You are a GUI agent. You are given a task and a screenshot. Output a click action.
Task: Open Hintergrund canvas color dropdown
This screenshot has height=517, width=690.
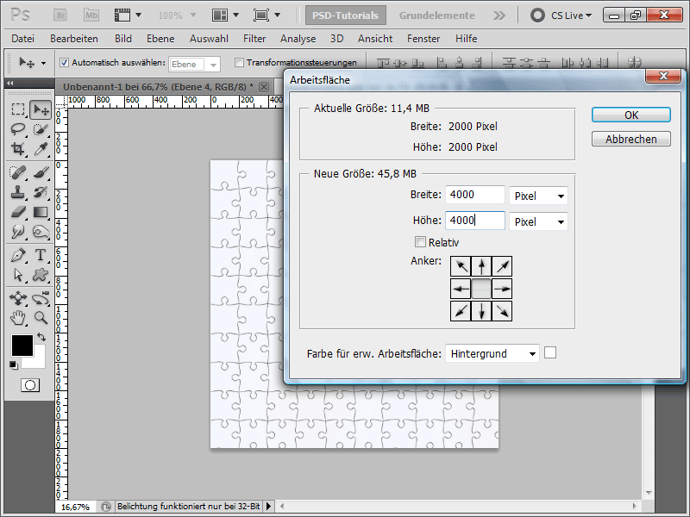[492, 353]
